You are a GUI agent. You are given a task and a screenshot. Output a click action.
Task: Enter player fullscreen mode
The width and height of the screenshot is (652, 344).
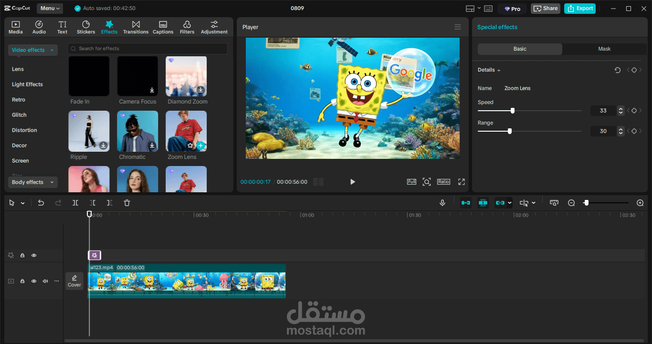[462, 182]
